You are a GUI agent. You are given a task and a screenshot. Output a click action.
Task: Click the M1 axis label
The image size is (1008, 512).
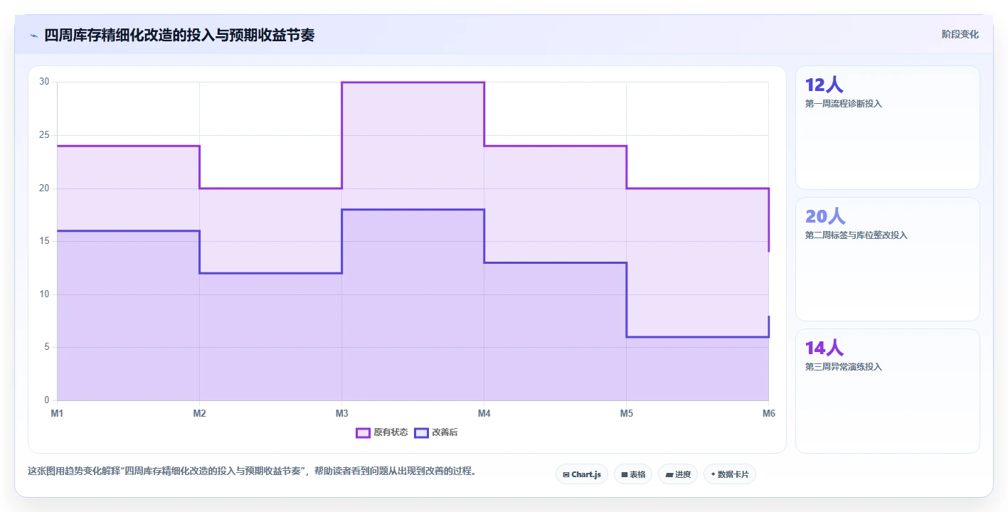[57, 413]
